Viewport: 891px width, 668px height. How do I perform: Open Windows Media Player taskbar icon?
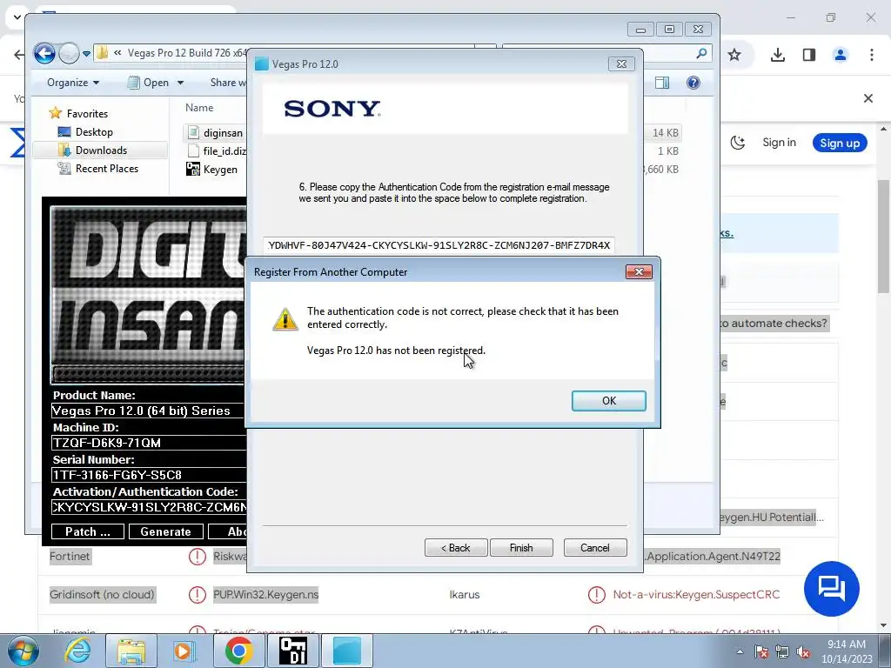(184, 651)
